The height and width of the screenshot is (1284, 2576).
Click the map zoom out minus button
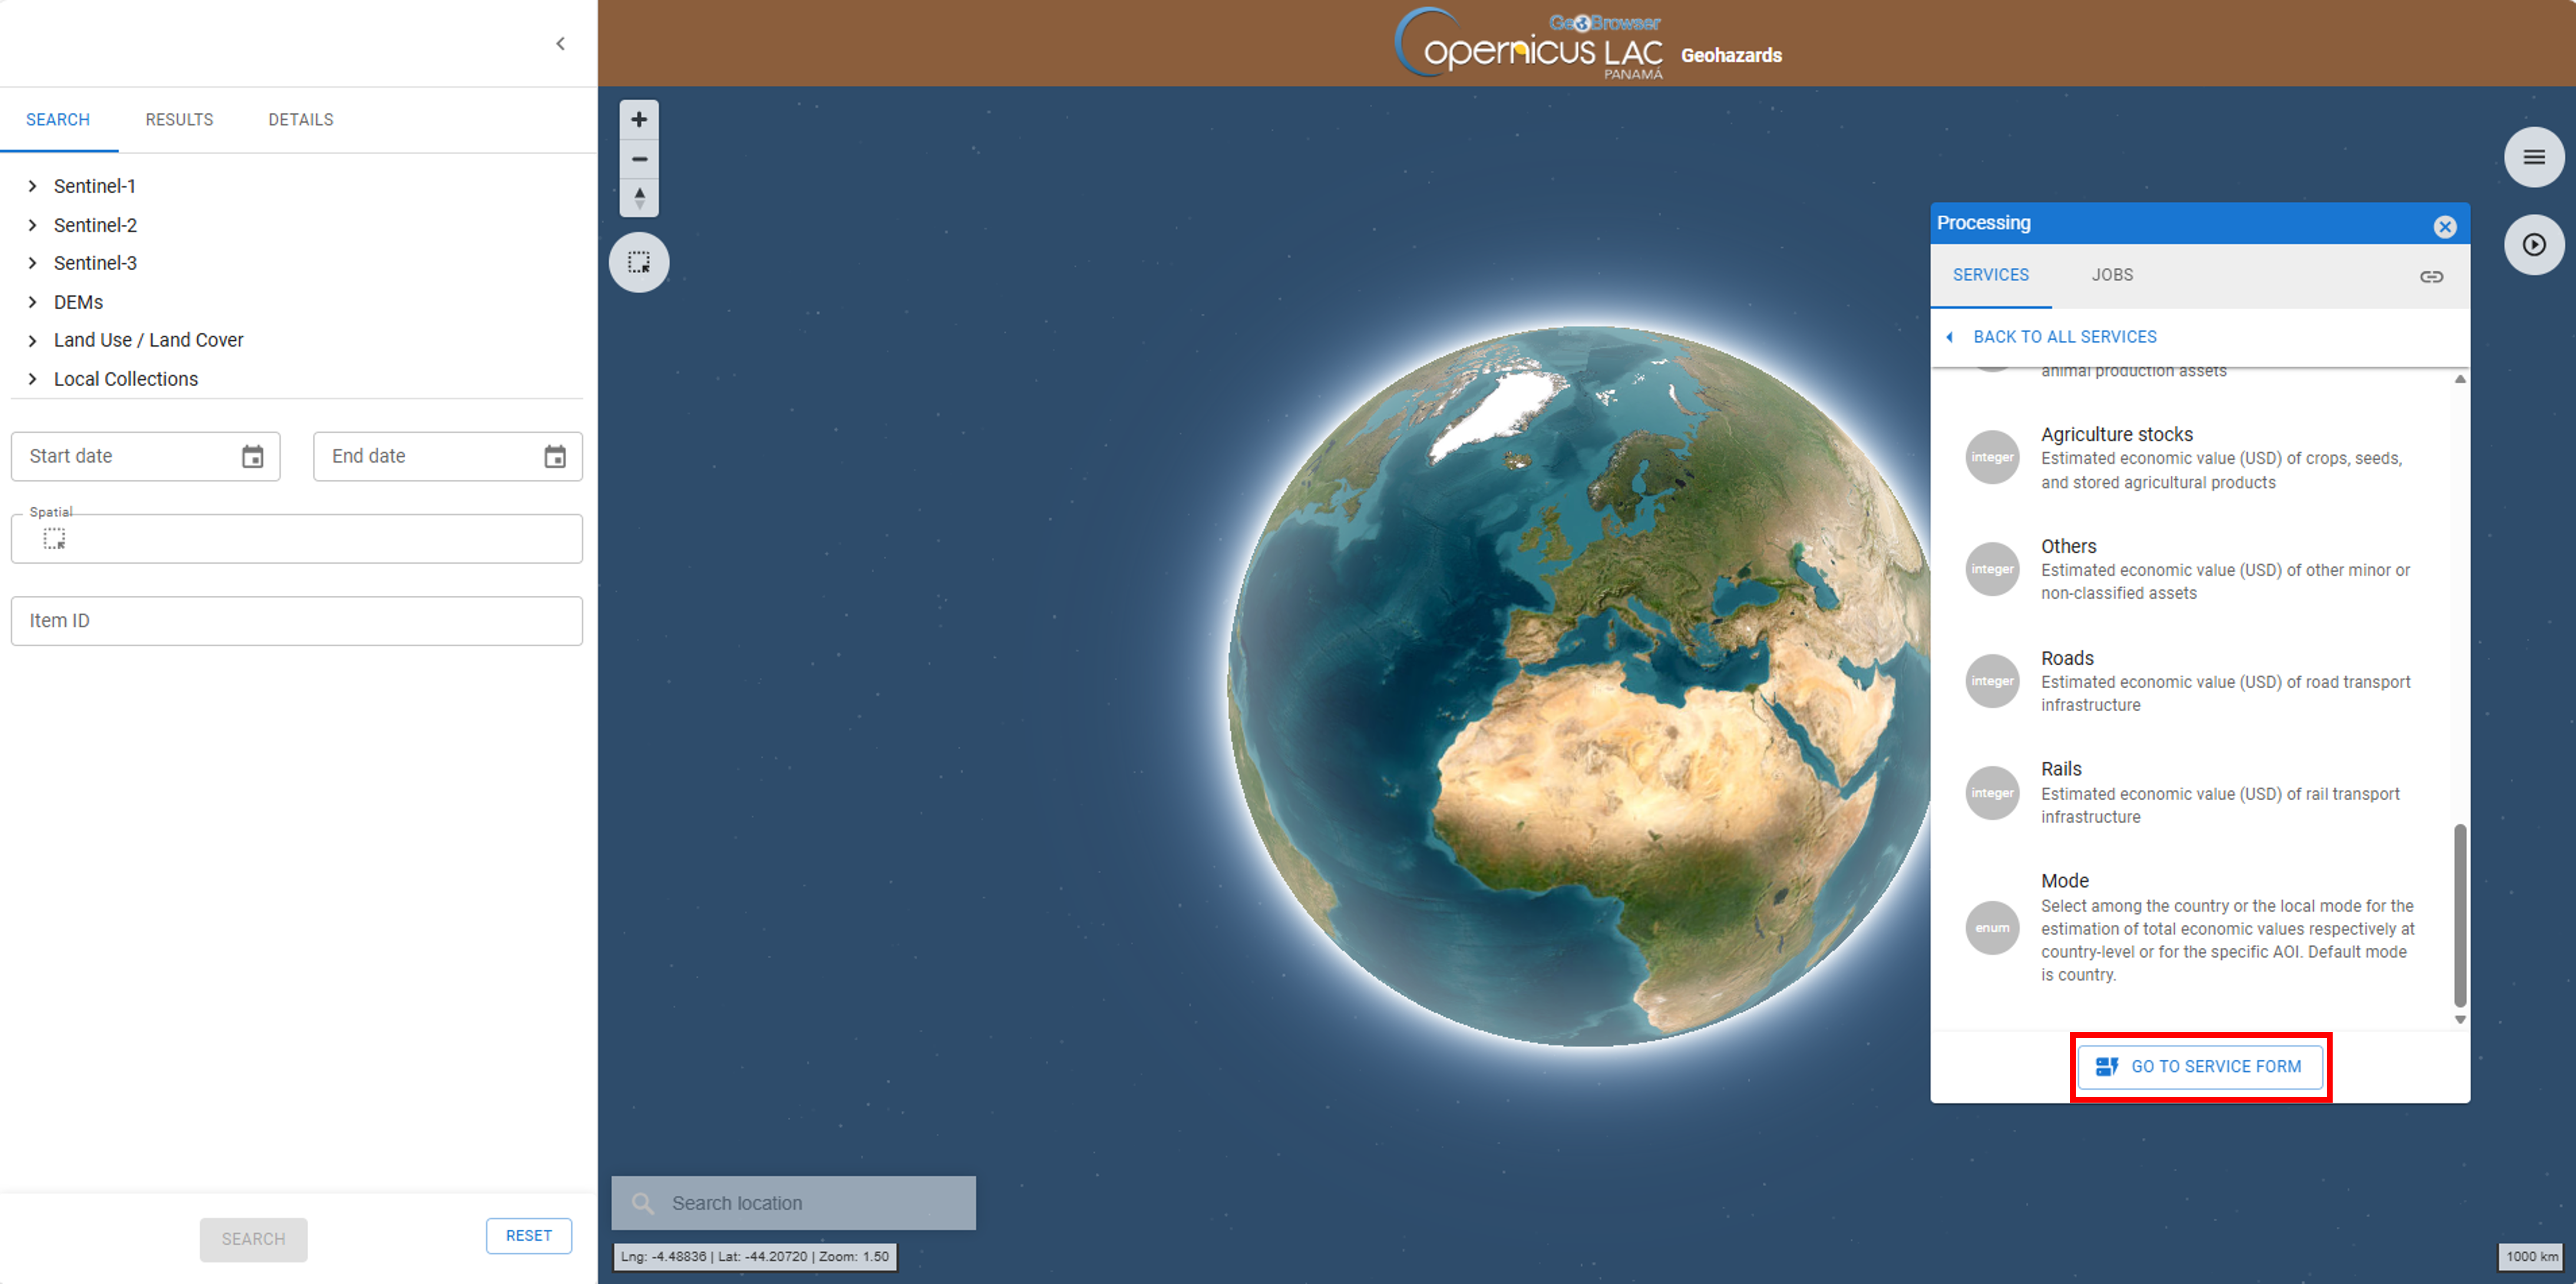pyautogui.click(x=639, y=159)
